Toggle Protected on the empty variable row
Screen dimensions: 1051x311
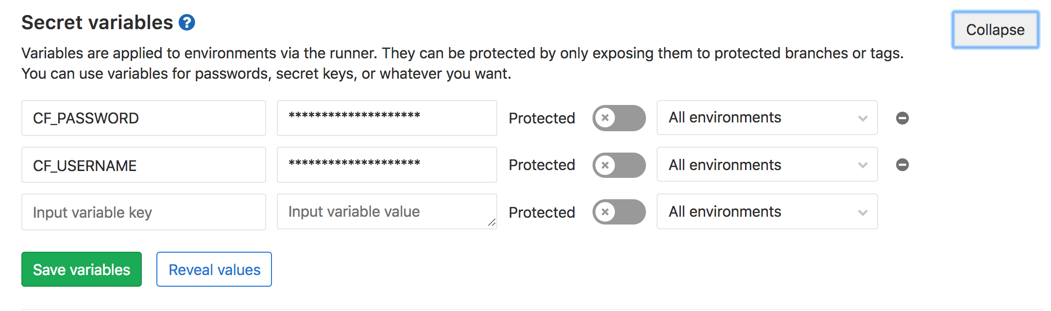tap(619, 212)
